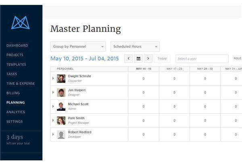Viewport: 242px width, 162px height.
Task: Open Billing in the sidebar
Action: 13,93
